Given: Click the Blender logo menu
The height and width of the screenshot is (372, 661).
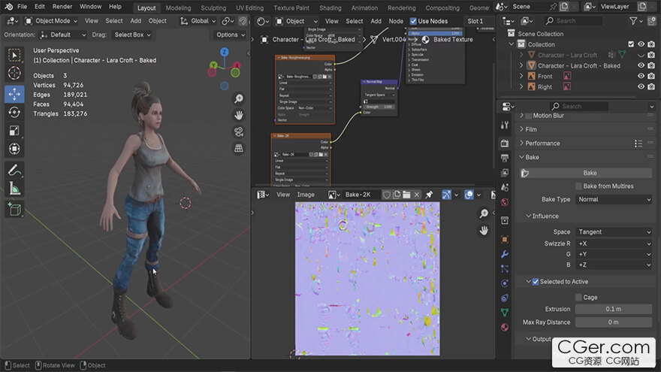Looking at the screenshot, I should tap(8, 7).
